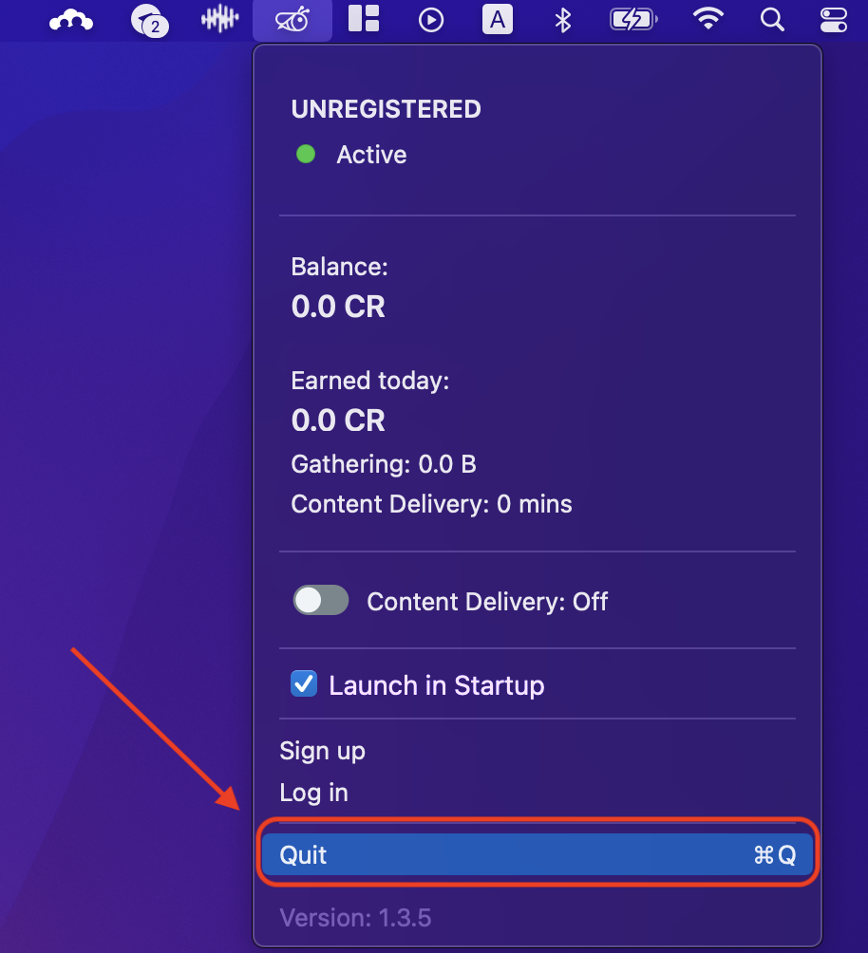Click the play circle menu bar icon
Screen dimensions: 868x953
click(431, 20)
